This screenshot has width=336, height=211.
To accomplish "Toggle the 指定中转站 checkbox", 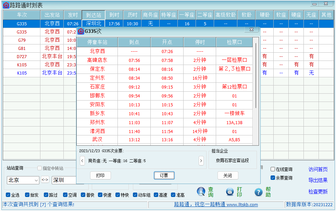I will pos(39,168).
